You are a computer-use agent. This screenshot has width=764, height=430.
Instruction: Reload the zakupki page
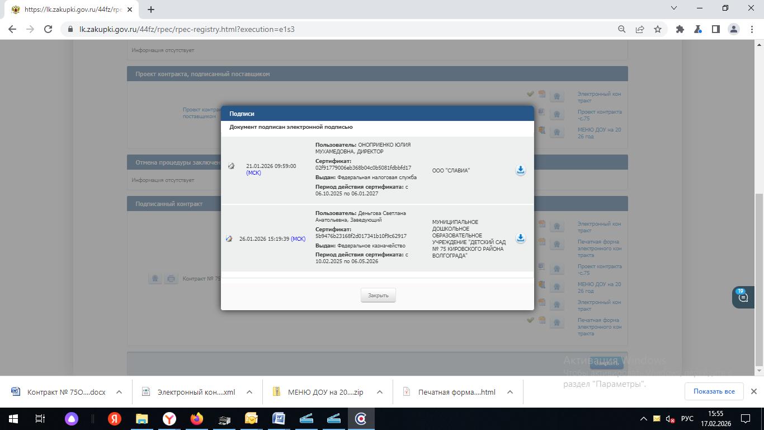point(48,29)
